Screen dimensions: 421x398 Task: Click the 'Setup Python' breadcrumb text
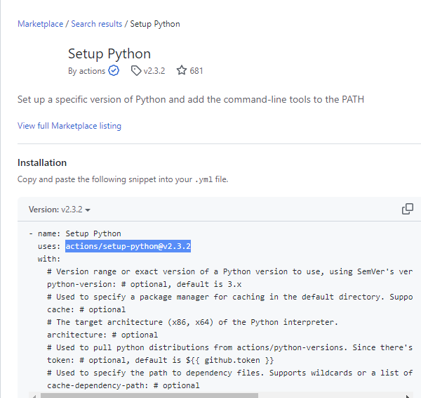pyautogui.click(x=155, y=24)
